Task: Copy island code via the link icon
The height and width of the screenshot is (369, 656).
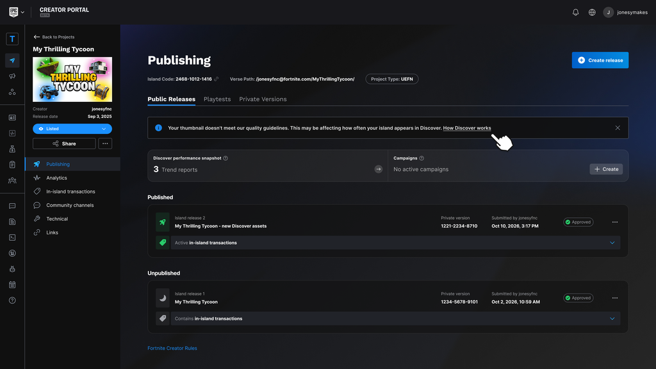Action: click(x=217, y=79)
